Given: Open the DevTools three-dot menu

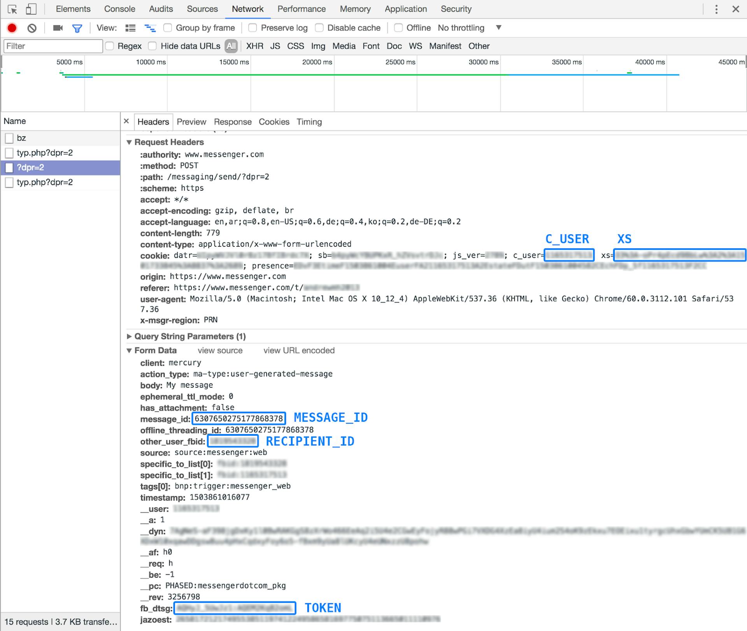Looking at the screenshot, I should point(716,9).
